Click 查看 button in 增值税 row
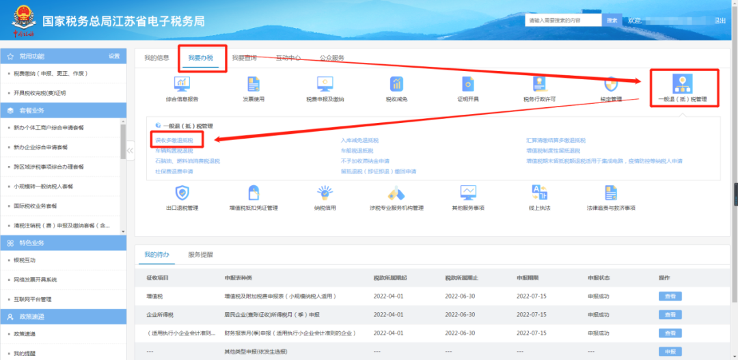738x360 pixels. click(670, 296)
